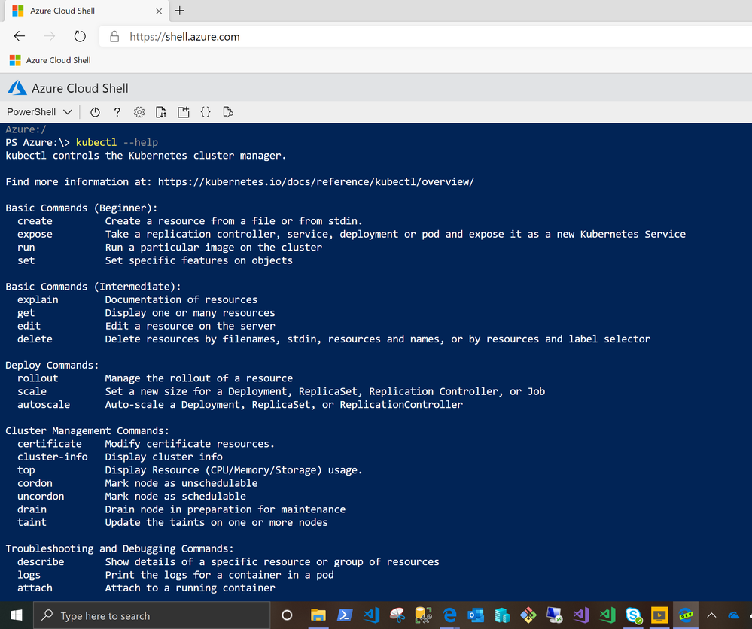Click the "Deploy Commands:" heading
The width and height of the screenshot is (752, 629).
52,366
